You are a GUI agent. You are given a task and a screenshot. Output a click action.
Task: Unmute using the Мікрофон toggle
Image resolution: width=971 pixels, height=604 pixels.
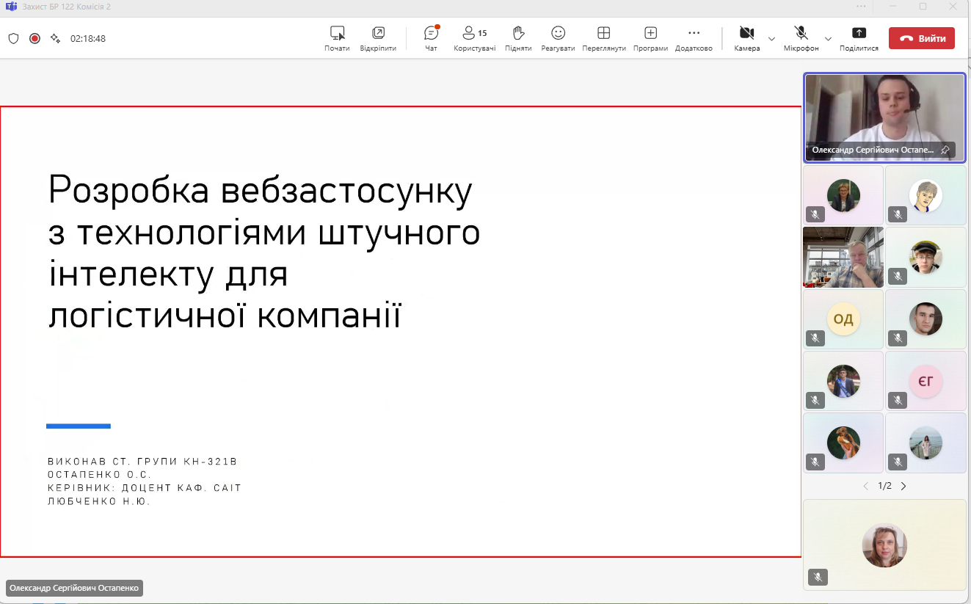[x=801, y=38]
